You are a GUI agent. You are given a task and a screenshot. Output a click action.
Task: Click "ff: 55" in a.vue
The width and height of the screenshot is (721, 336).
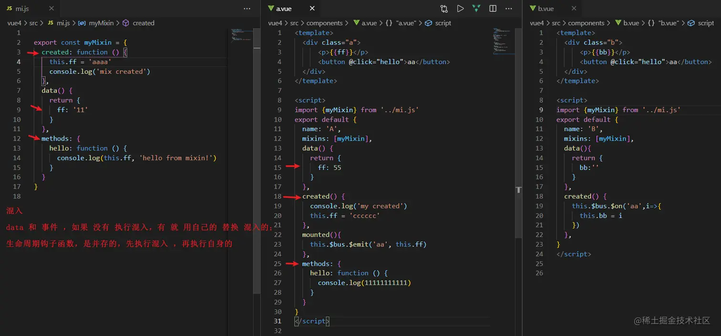pos(330,168)
